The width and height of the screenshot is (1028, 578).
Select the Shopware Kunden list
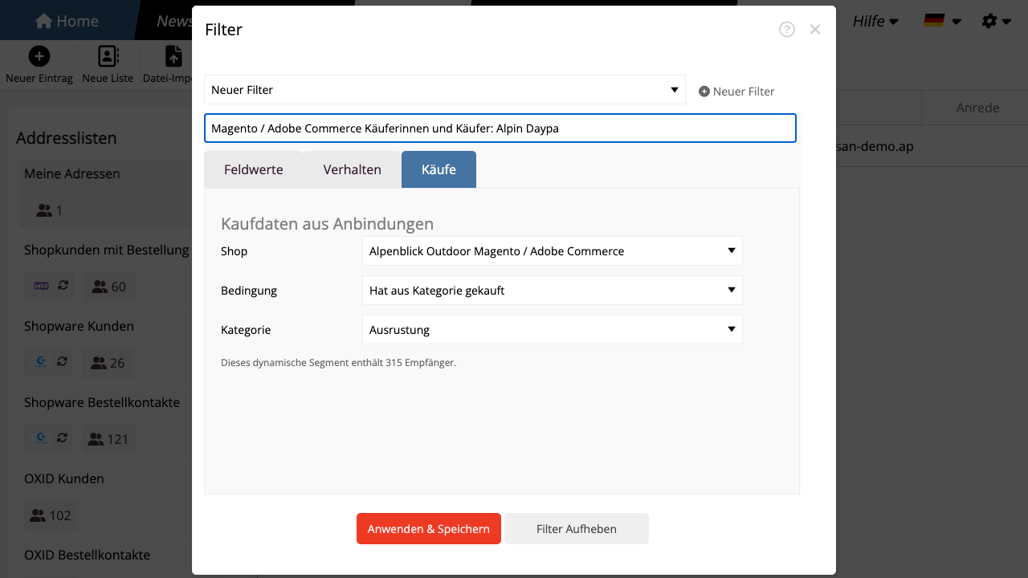[79, 327]
